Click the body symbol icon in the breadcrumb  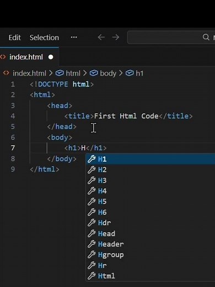(x=94, y=73)
